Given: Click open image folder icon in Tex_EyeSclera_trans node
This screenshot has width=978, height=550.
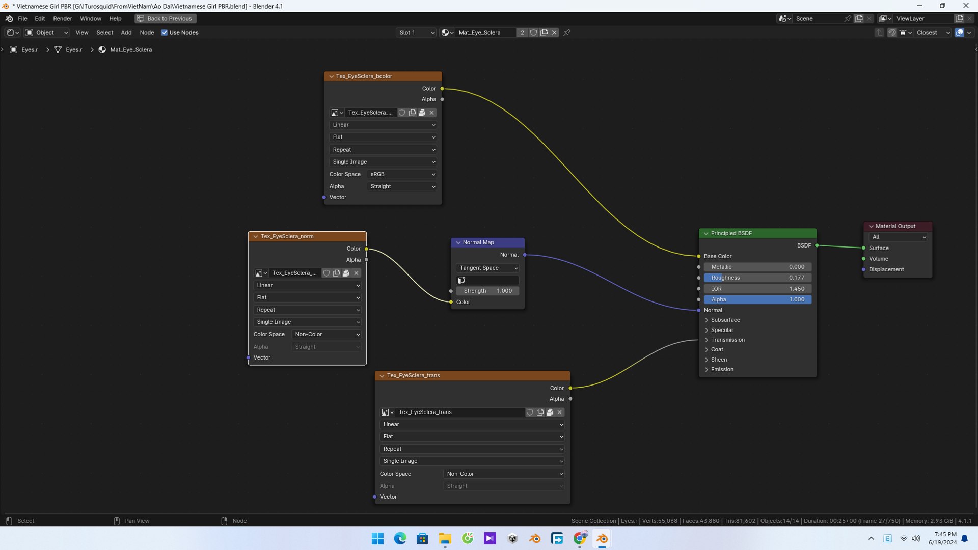Looking at the screenshot, I should click(x=550, y=412).
